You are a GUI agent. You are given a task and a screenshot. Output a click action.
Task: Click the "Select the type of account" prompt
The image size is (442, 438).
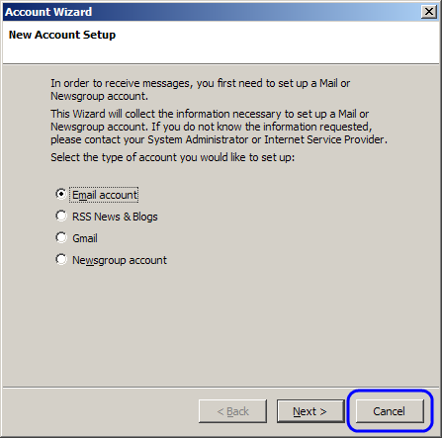coord(172,157)
